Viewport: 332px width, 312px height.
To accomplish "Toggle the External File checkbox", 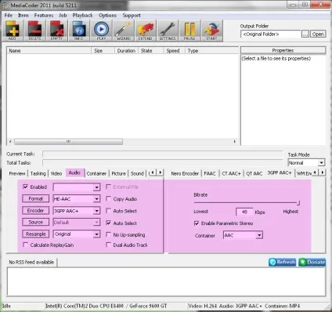I will coord(108,187).
